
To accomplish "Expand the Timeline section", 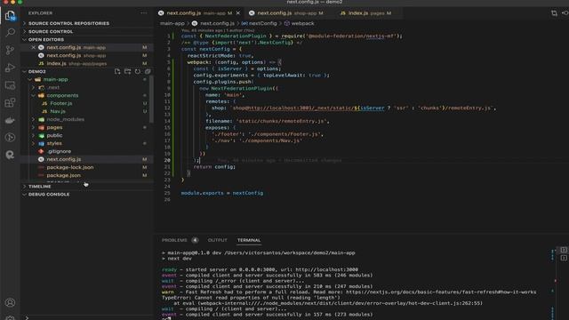I will (x=87, y=187).
